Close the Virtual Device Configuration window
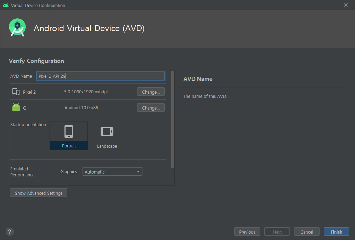 coord(346,5)
